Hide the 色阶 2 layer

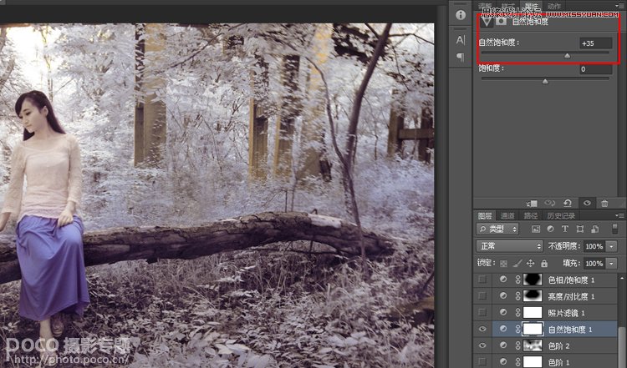pos(482,345)
